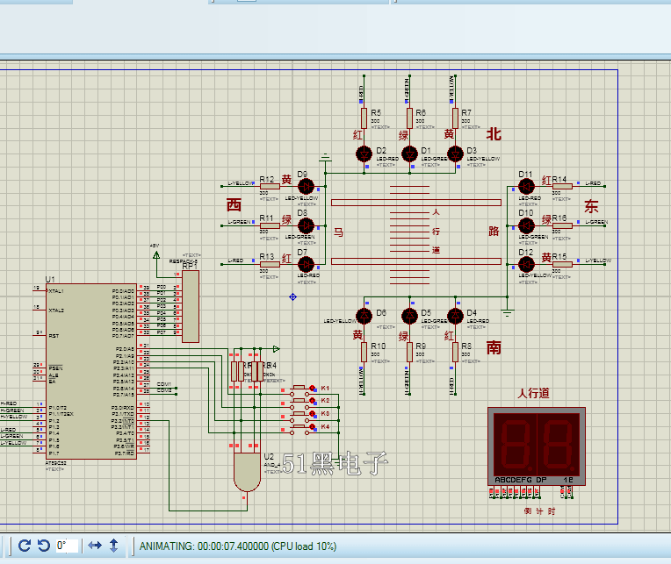Image resolution: width=671 pixels, height=564 pixels.
Task: Click the COM1 net label on U1
Action: [164, 384]
